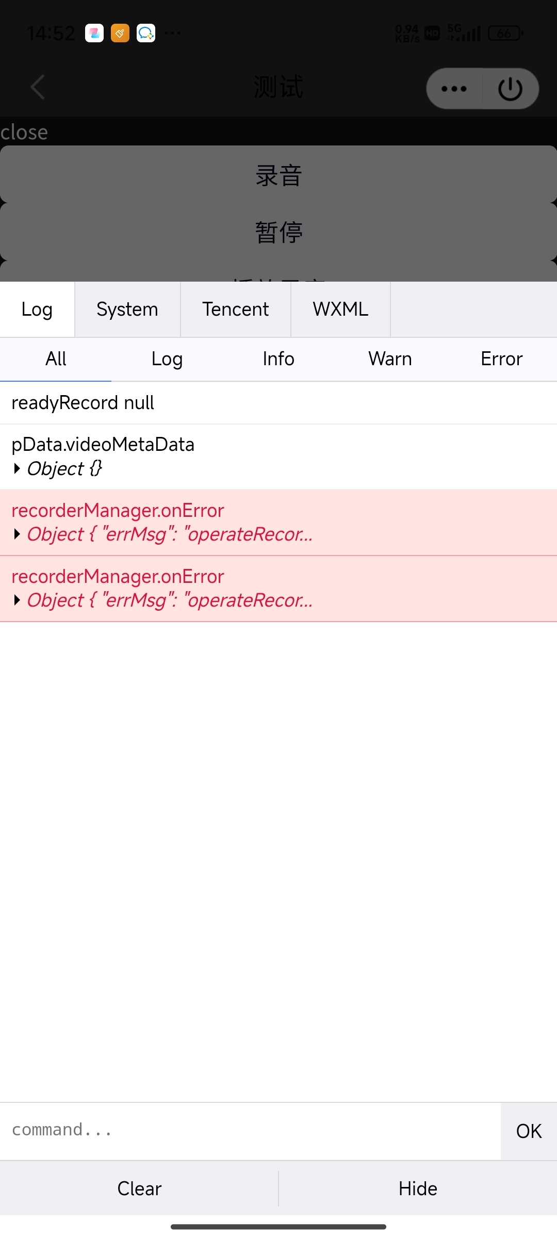
Task: Clear the console logs
Action: [139, 1188]
